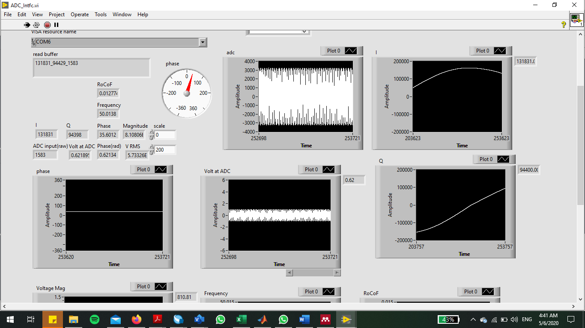
Task: Click I graph Plot 0 legend icon
Action: click(x=500, y=50)
